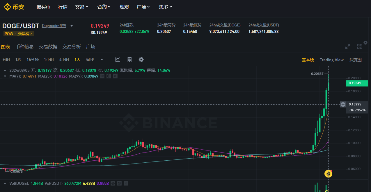The height and width of the screenshot is (192, 371).
Task: Expand the 更多 menu
Action: (x=166, y=7)
